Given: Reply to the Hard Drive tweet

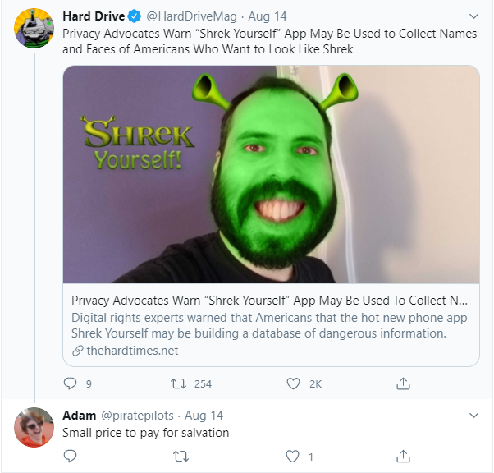Looking at the screenshot, I should (71, 383).
